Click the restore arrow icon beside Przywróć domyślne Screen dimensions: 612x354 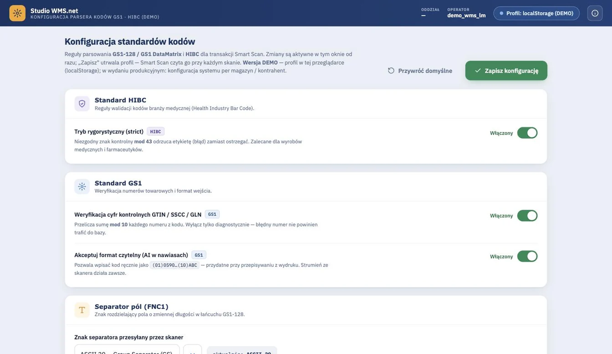click(391, 71)
